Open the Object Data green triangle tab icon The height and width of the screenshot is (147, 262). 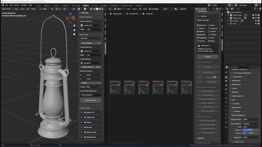pos(226,118)
